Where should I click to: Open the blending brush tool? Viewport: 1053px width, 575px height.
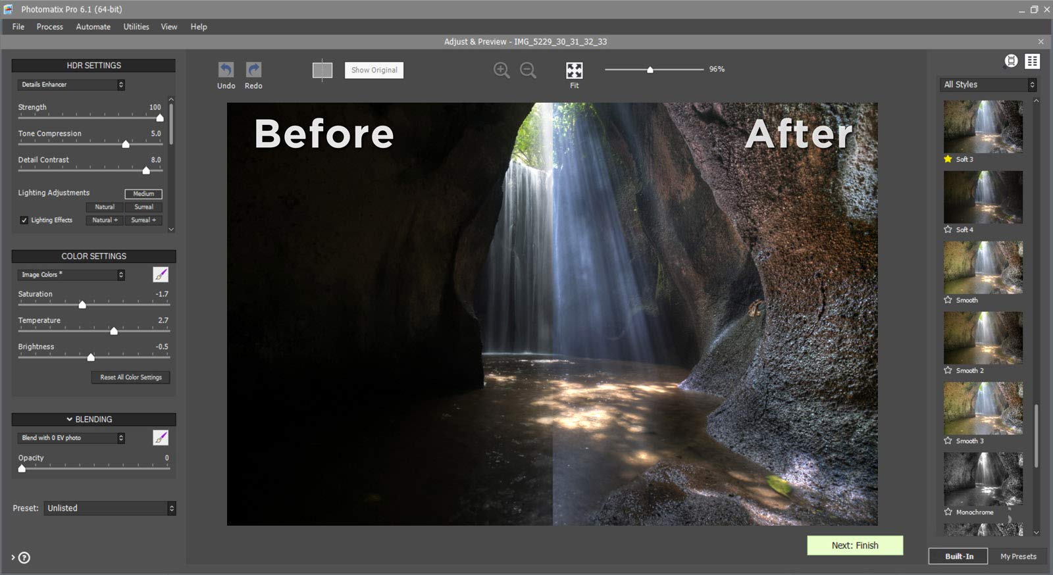[161, 438]
